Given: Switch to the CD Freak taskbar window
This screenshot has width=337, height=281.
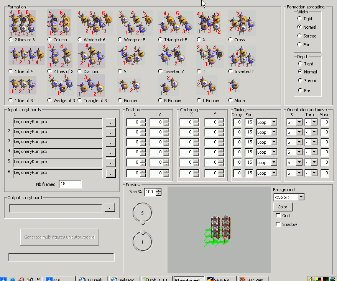Looking at the screenshot, I should tap(92, 279).
